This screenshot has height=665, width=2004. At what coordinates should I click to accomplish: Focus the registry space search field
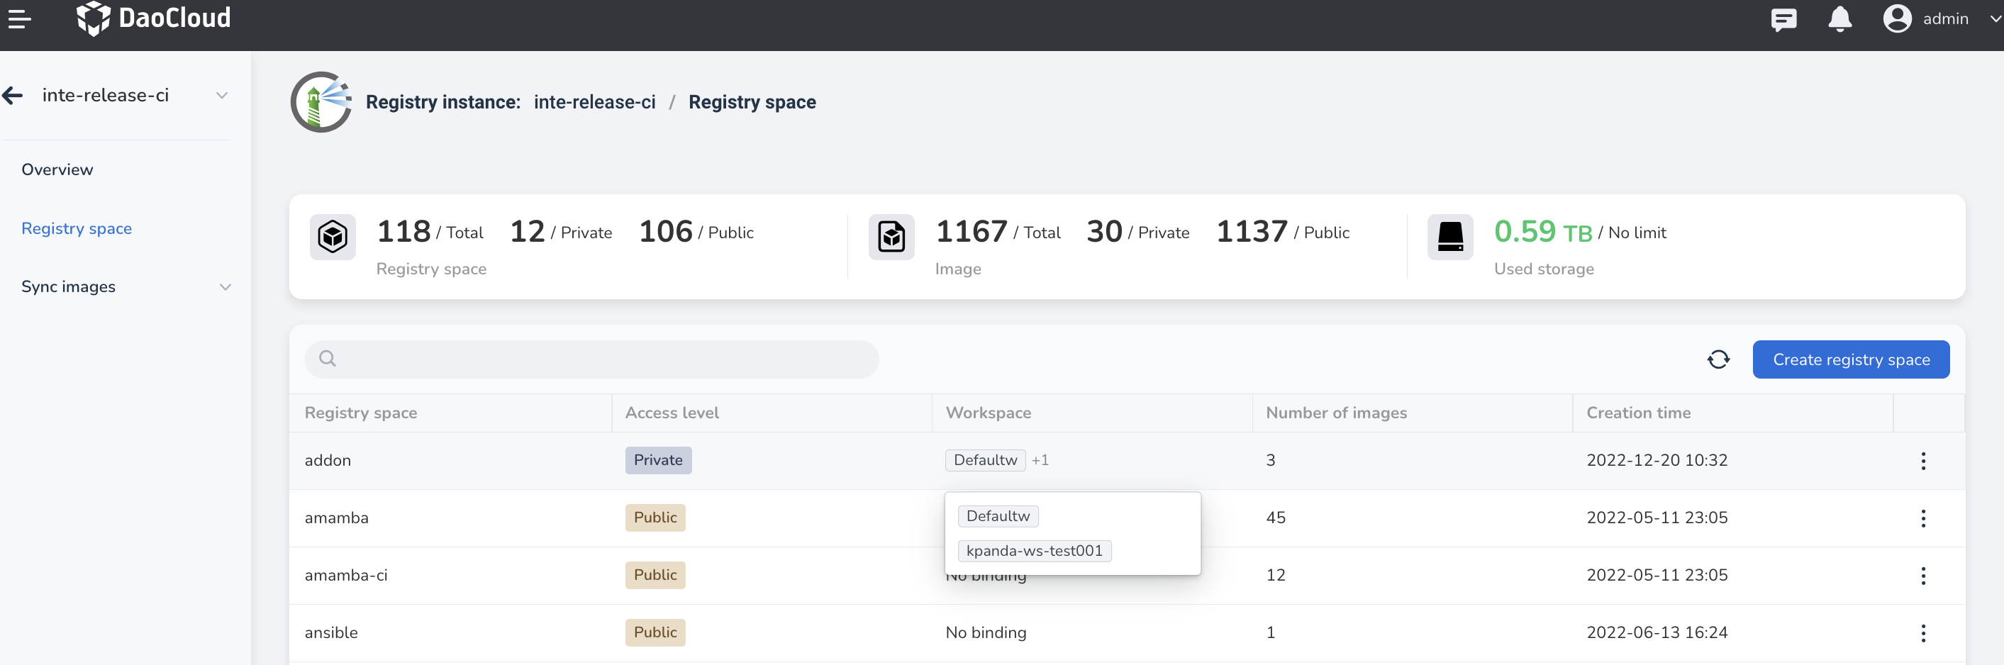(592, 359)
